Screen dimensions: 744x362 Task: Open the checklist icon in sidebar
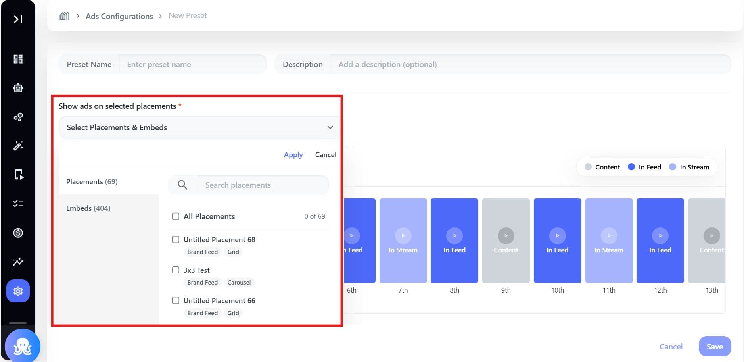(18, 204)
